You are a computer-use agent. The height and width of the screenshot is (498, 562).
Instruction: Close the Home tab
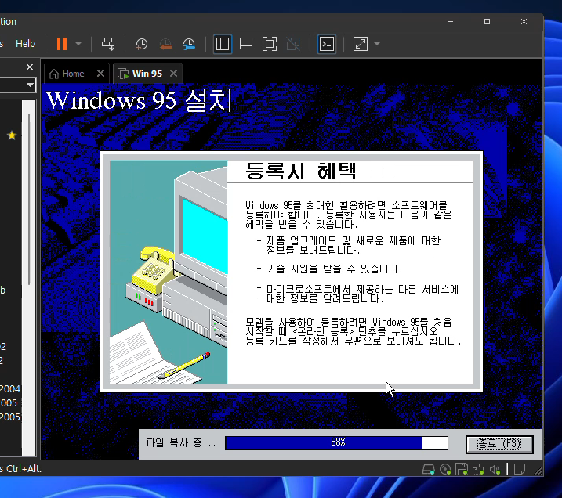coord(100,74)
